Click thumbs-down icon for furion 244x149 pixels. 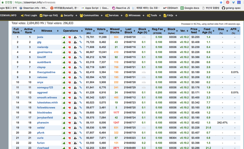69,143
